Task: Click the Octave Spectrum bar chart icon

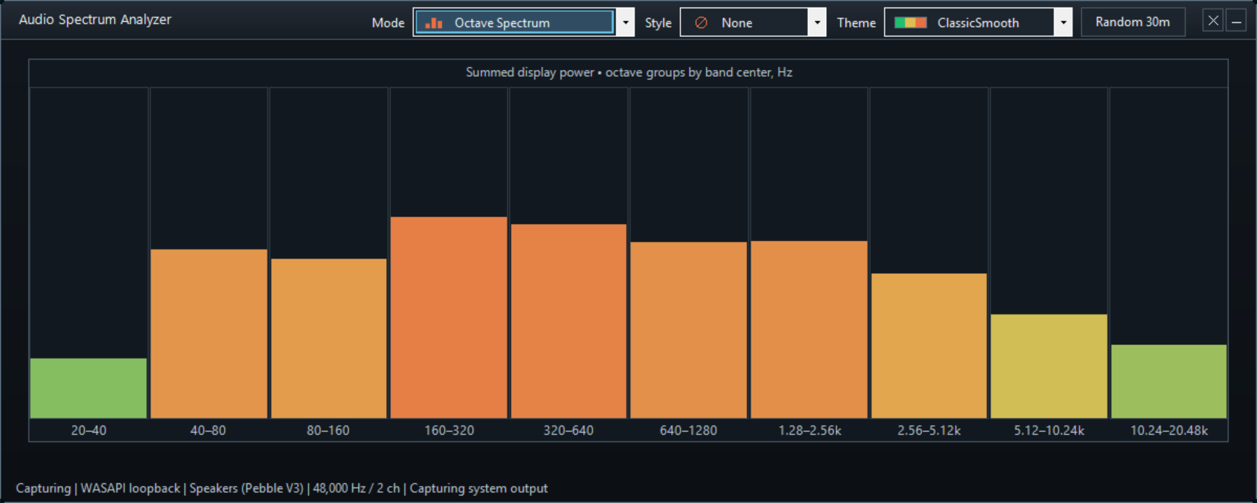Action: 434,22
